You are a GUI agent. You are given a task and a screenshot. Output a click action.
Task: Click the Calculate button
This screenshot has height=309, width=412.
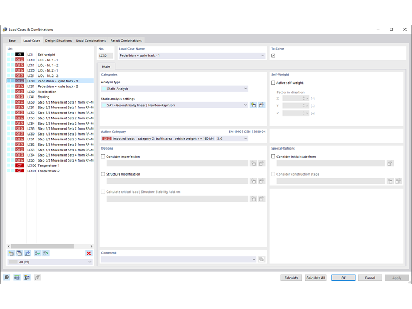pos(291,278)
